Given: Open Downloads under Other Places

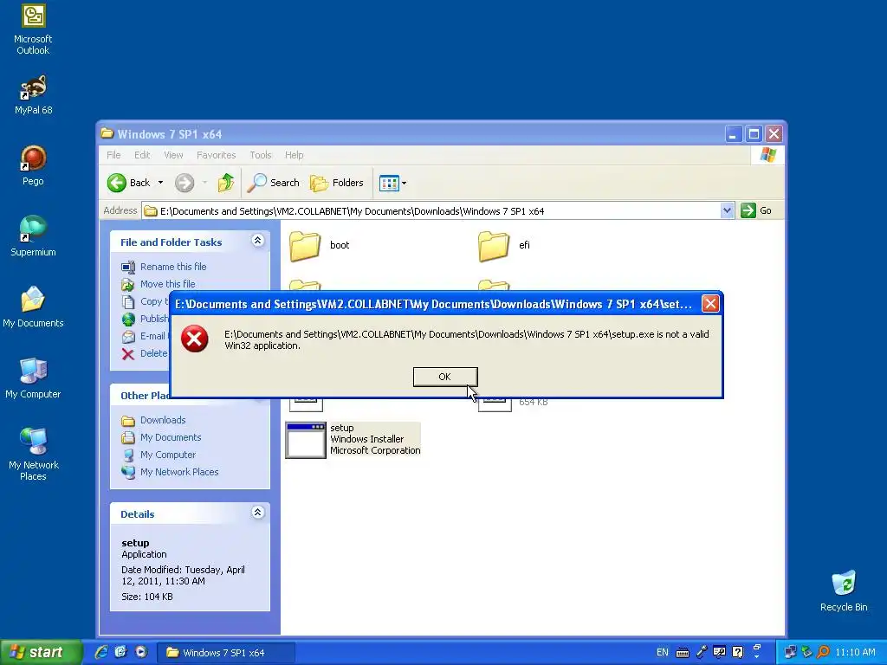Looking at the screenshot, I should point(163,420).
